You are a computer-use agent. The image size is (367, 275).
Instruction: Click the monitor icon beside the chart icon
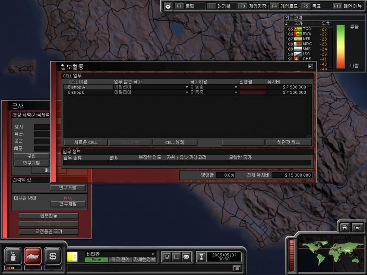167,257
